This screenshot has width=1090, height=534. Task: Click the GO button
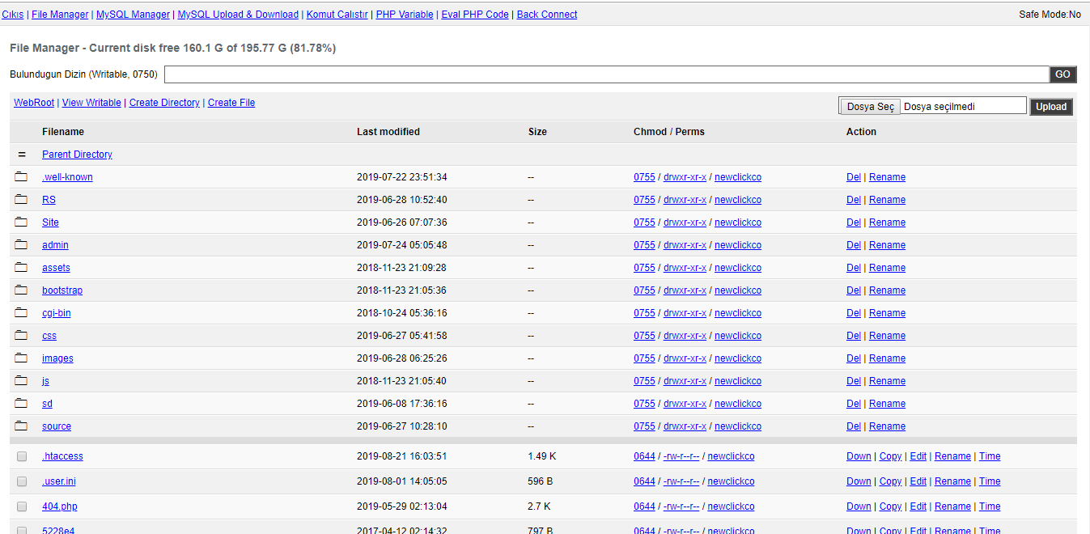(1062, 74)
